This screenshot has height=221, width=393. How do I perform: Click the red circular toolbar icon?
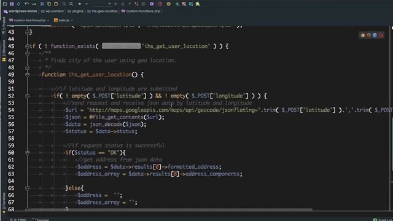(x=160, y=4)
